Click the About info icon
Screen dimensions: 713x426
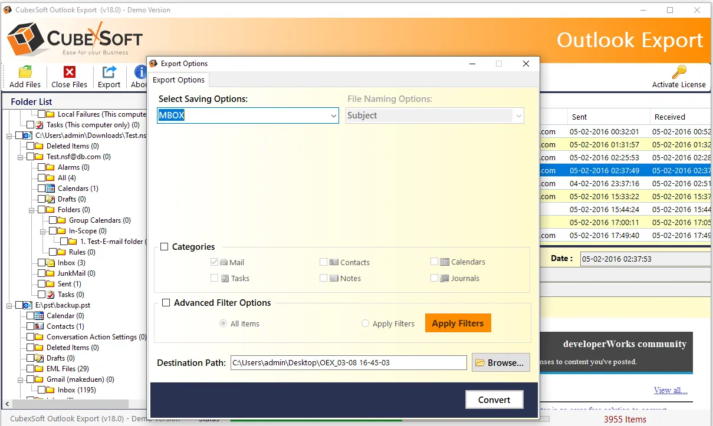(140, 72)
